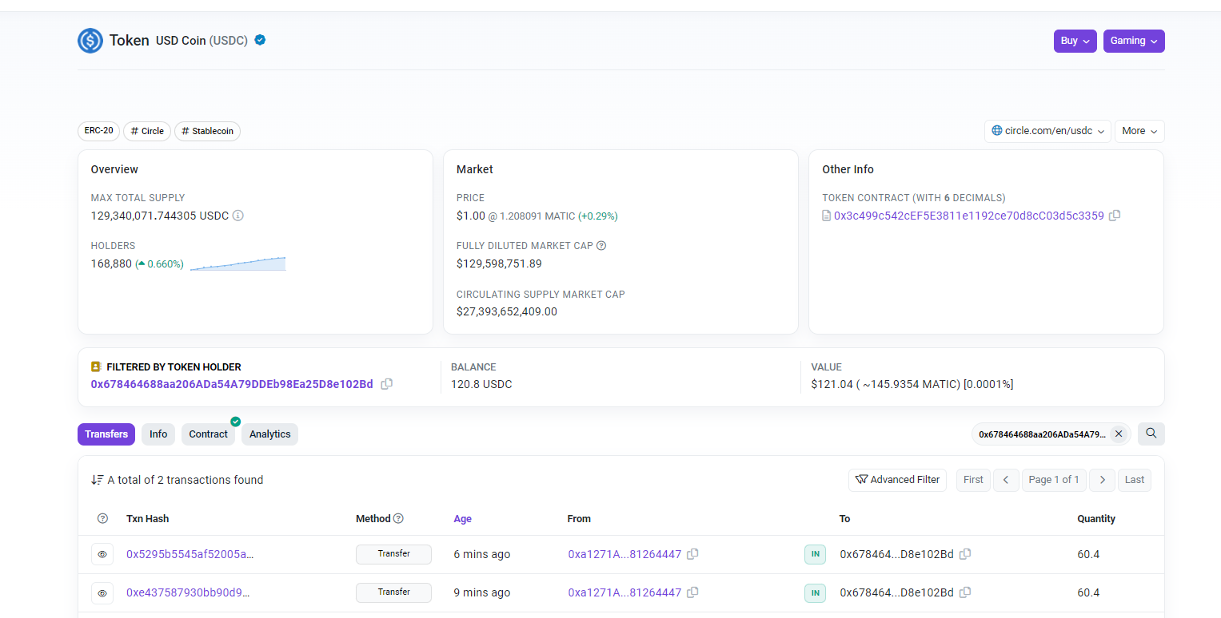Screen dimensions: 1221x618
Task: Click the sort icon before total transactions
Action: tap(98, 480)
